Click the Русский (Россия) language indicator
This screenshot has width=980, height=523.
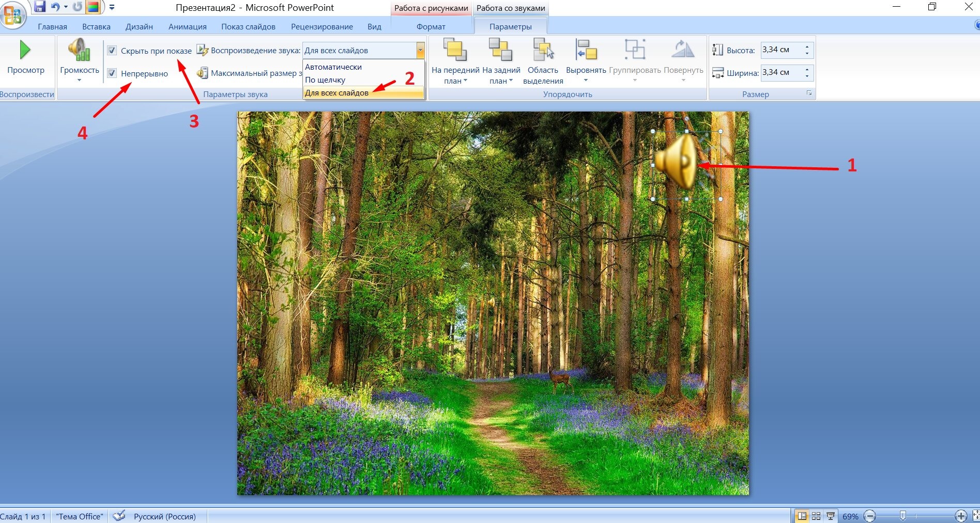pyautogui.click(x=164, y=516)
